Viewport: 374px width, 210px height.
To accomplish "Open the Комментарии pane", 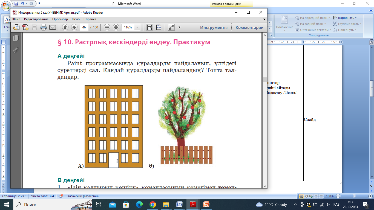I will [249, 27].
